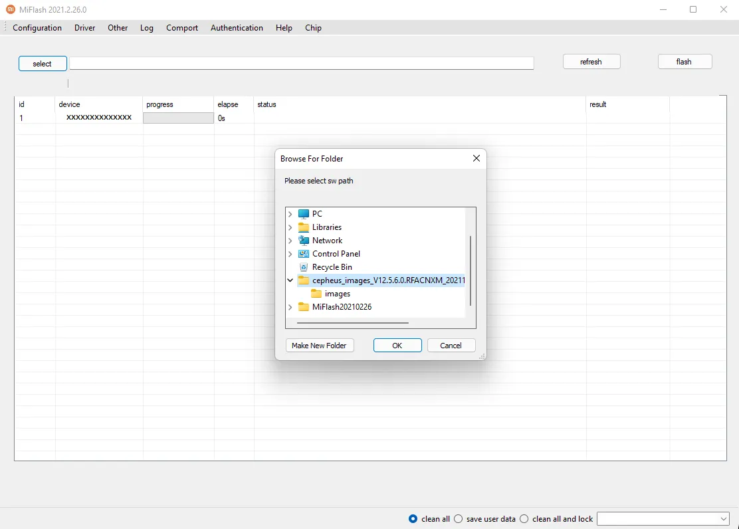Open the Chip menu

point(314,28)
